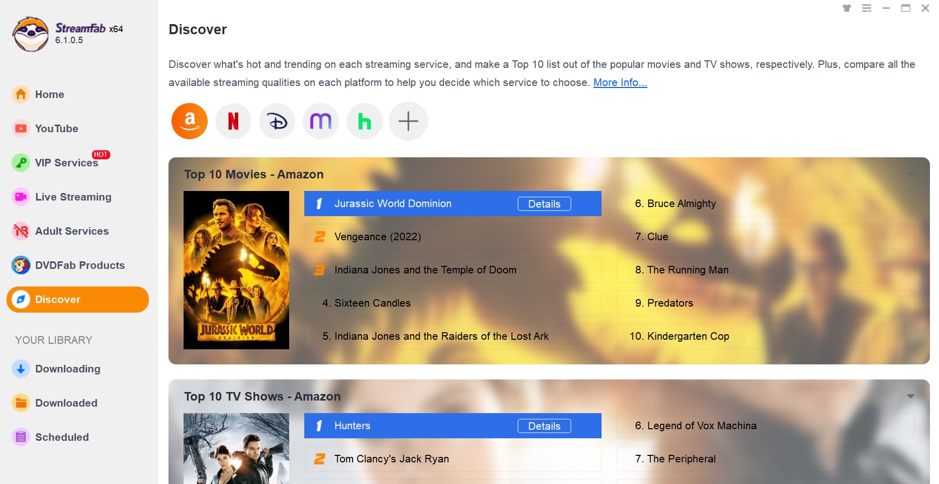Select the Discover sidebar item
Viewport: 939px width, 484px height.
(77, 300)
